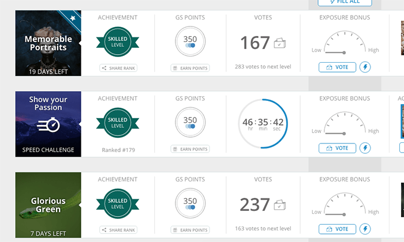Click the speed challenge countdown timer
Screen dimensions: 404x242
tap(263, 123)
